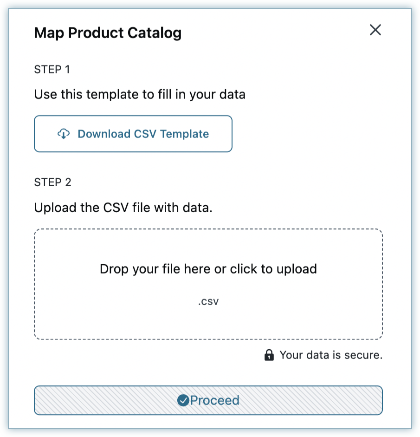This screenshot has height=437, width=420.
Task: Click the 'Proceed' label text
Action: coord(215,400)
